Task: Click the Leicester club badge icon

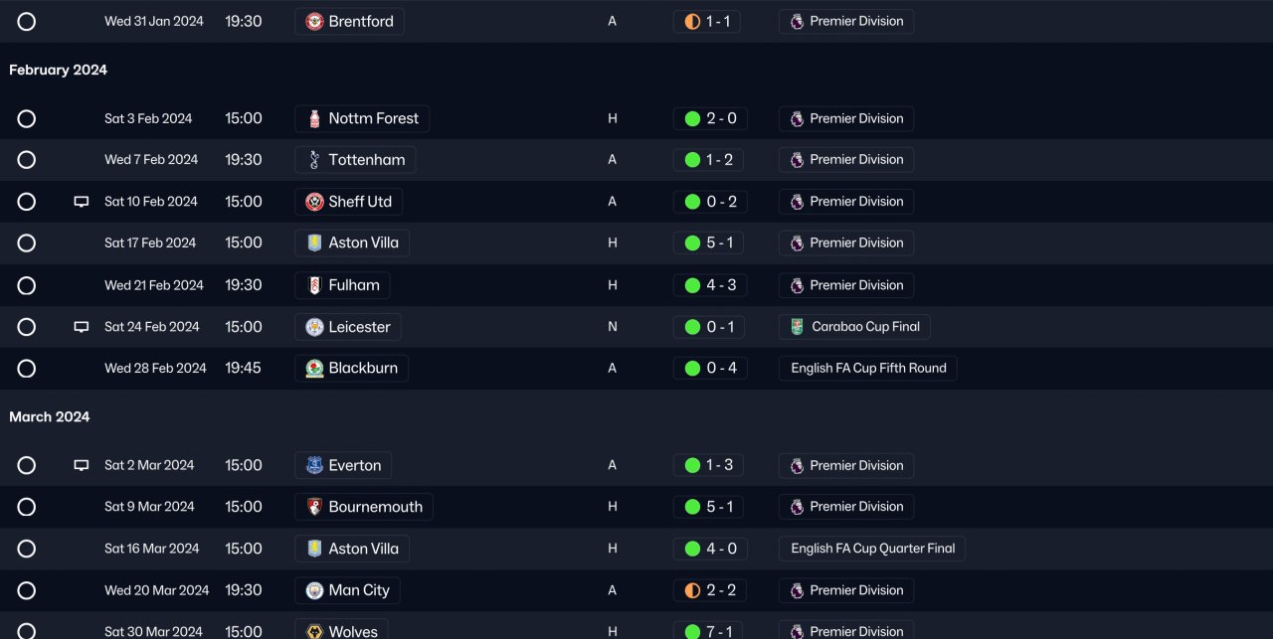Action: tap(314, 327)
